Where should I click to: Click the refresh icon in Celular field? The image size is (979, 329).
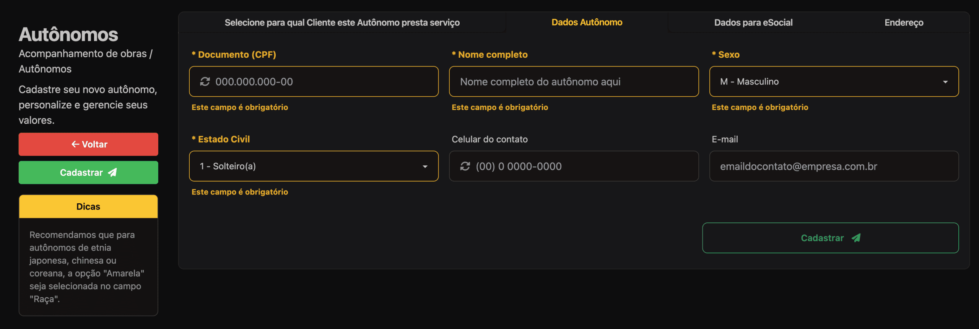tap(465, 166)
